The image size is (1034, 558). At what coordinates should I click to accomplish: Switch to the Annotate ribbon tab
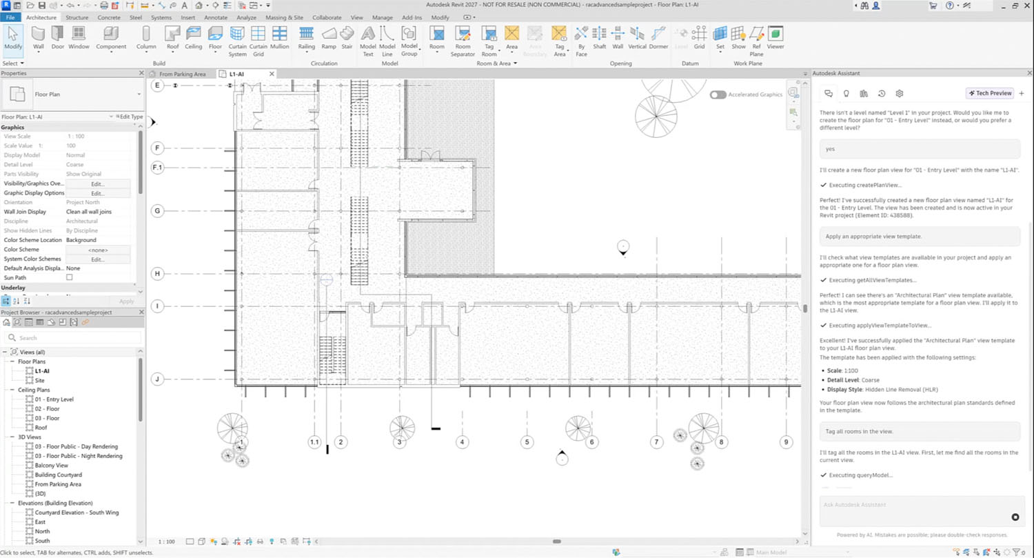(x=216, y=17)
